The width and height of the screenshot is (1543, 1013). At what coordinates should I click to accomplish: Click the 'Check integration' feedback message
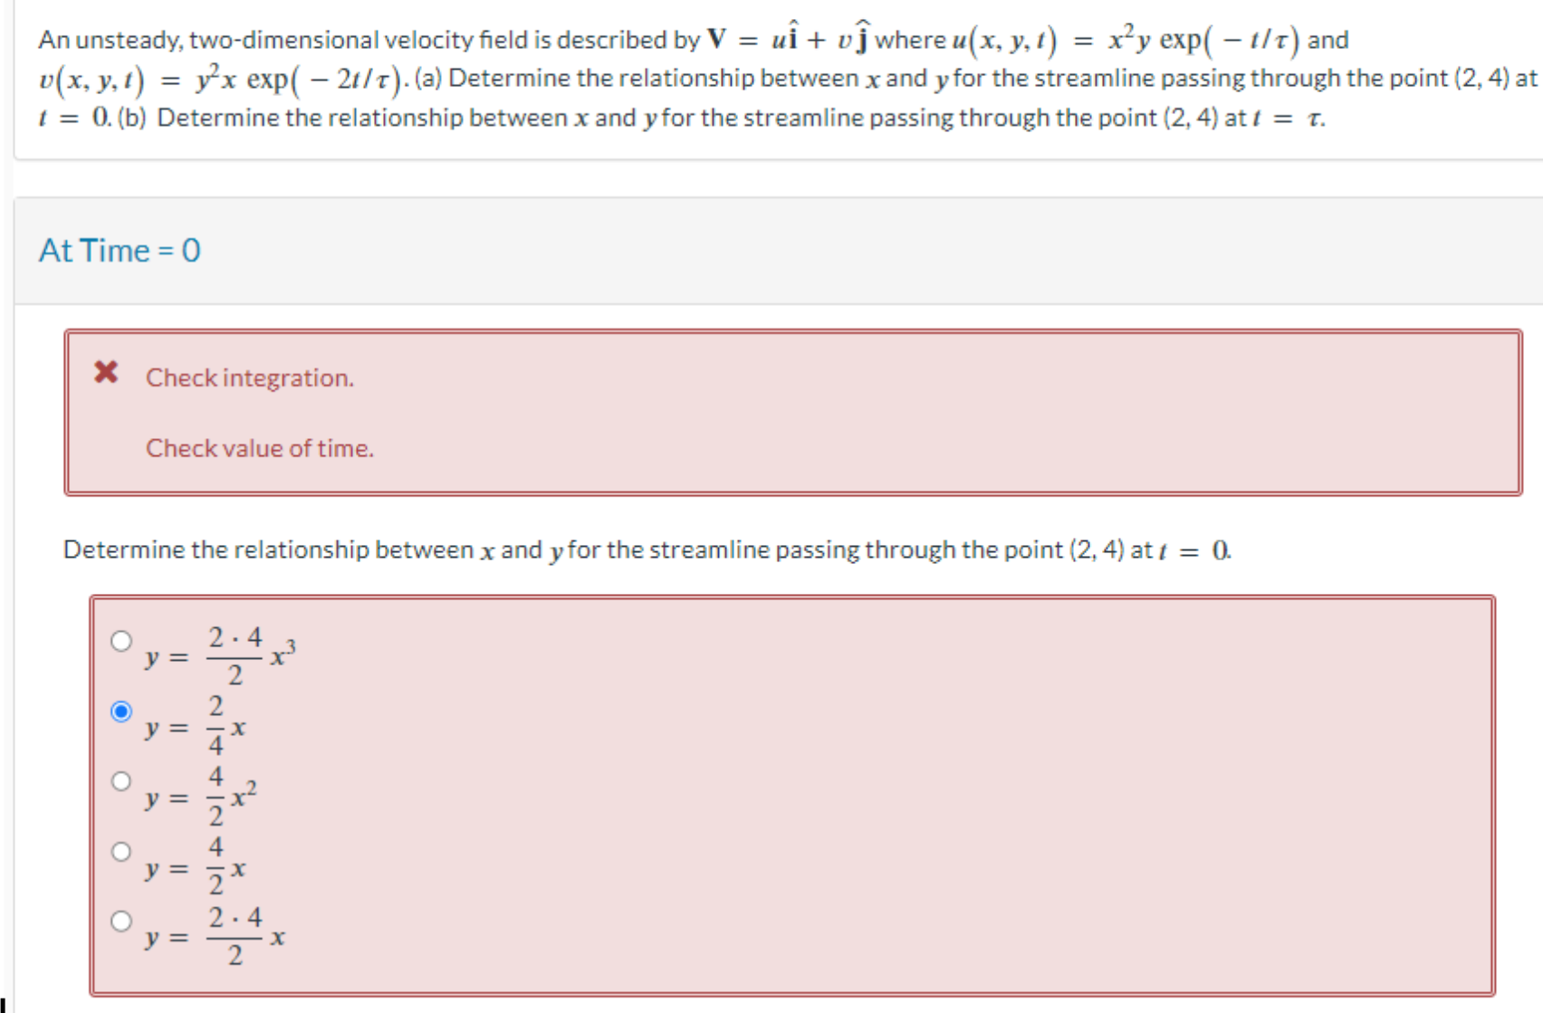click(x=250, y=377)
